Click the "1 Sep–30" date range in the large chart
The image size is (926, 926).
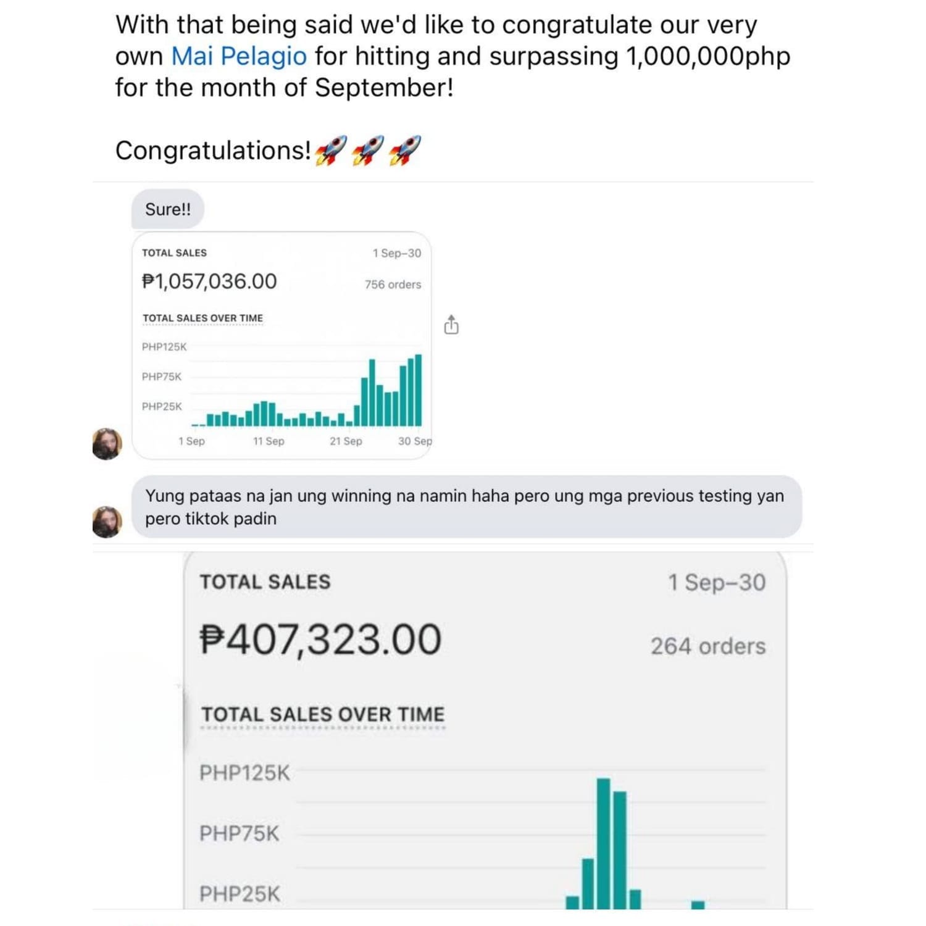pyautogui.click(x=716, y=582)
